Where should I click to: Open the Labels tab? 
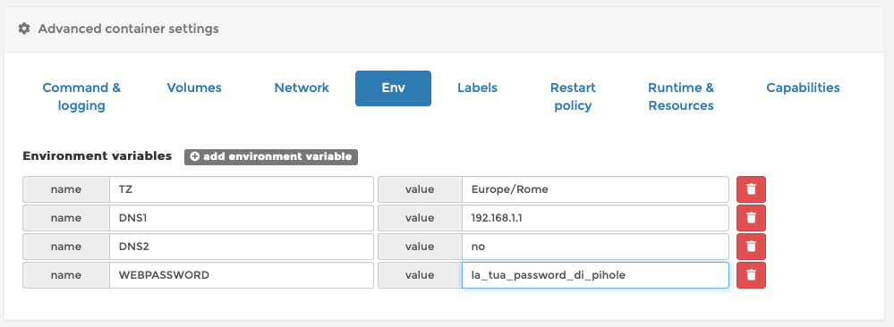(x=477, y=88)
